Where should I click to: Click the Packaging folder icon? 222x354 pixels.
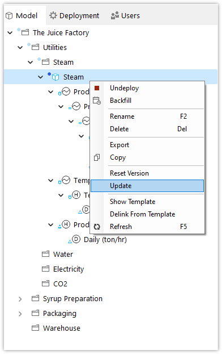click(x=35, y=313)
